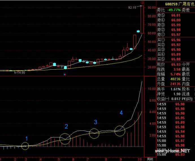Click the 换手 turnover value 1.61%

(175, 89)
